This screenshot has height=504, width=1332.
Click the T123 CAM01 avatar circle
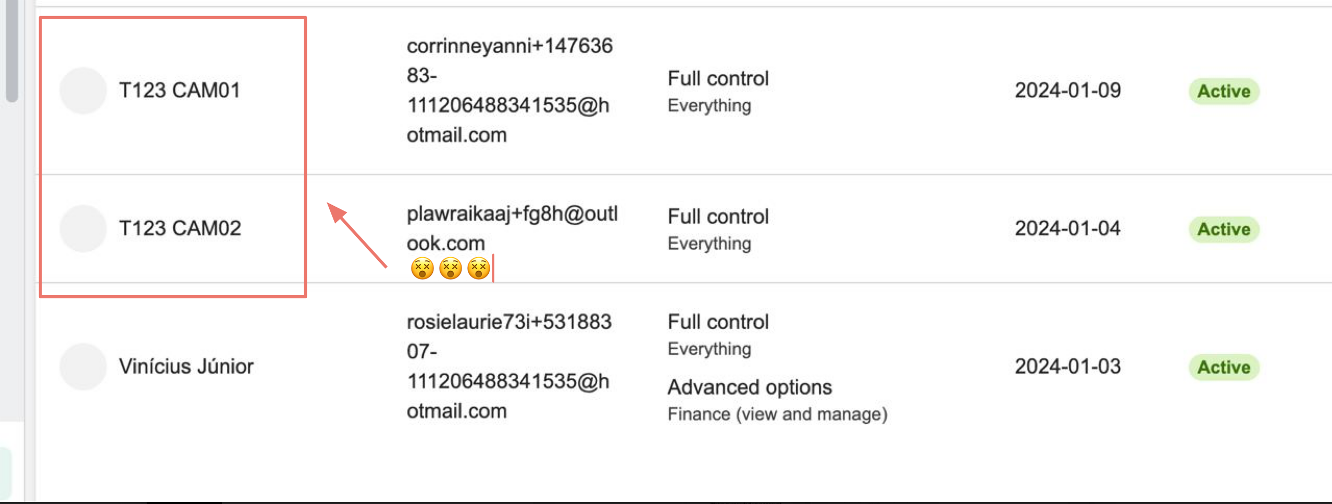(x=83, y=91)
